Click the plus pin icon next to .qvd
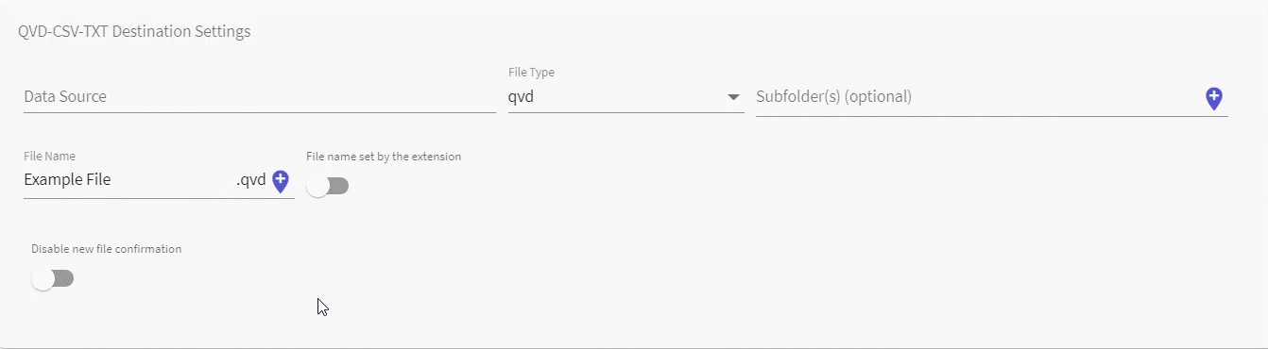This screenshot has width=1268, height=349. point(280,181)
